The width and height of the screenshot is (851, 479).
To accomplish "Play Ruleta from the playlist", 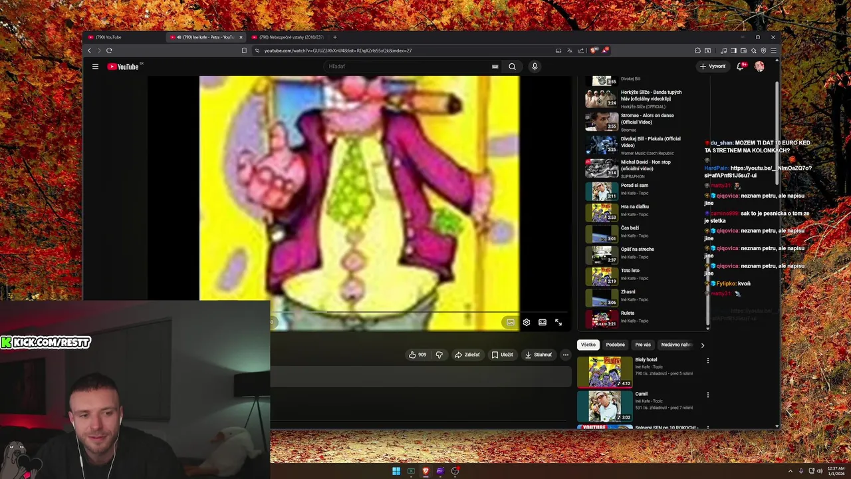I will pyautogui.click(x=642, y=317).
